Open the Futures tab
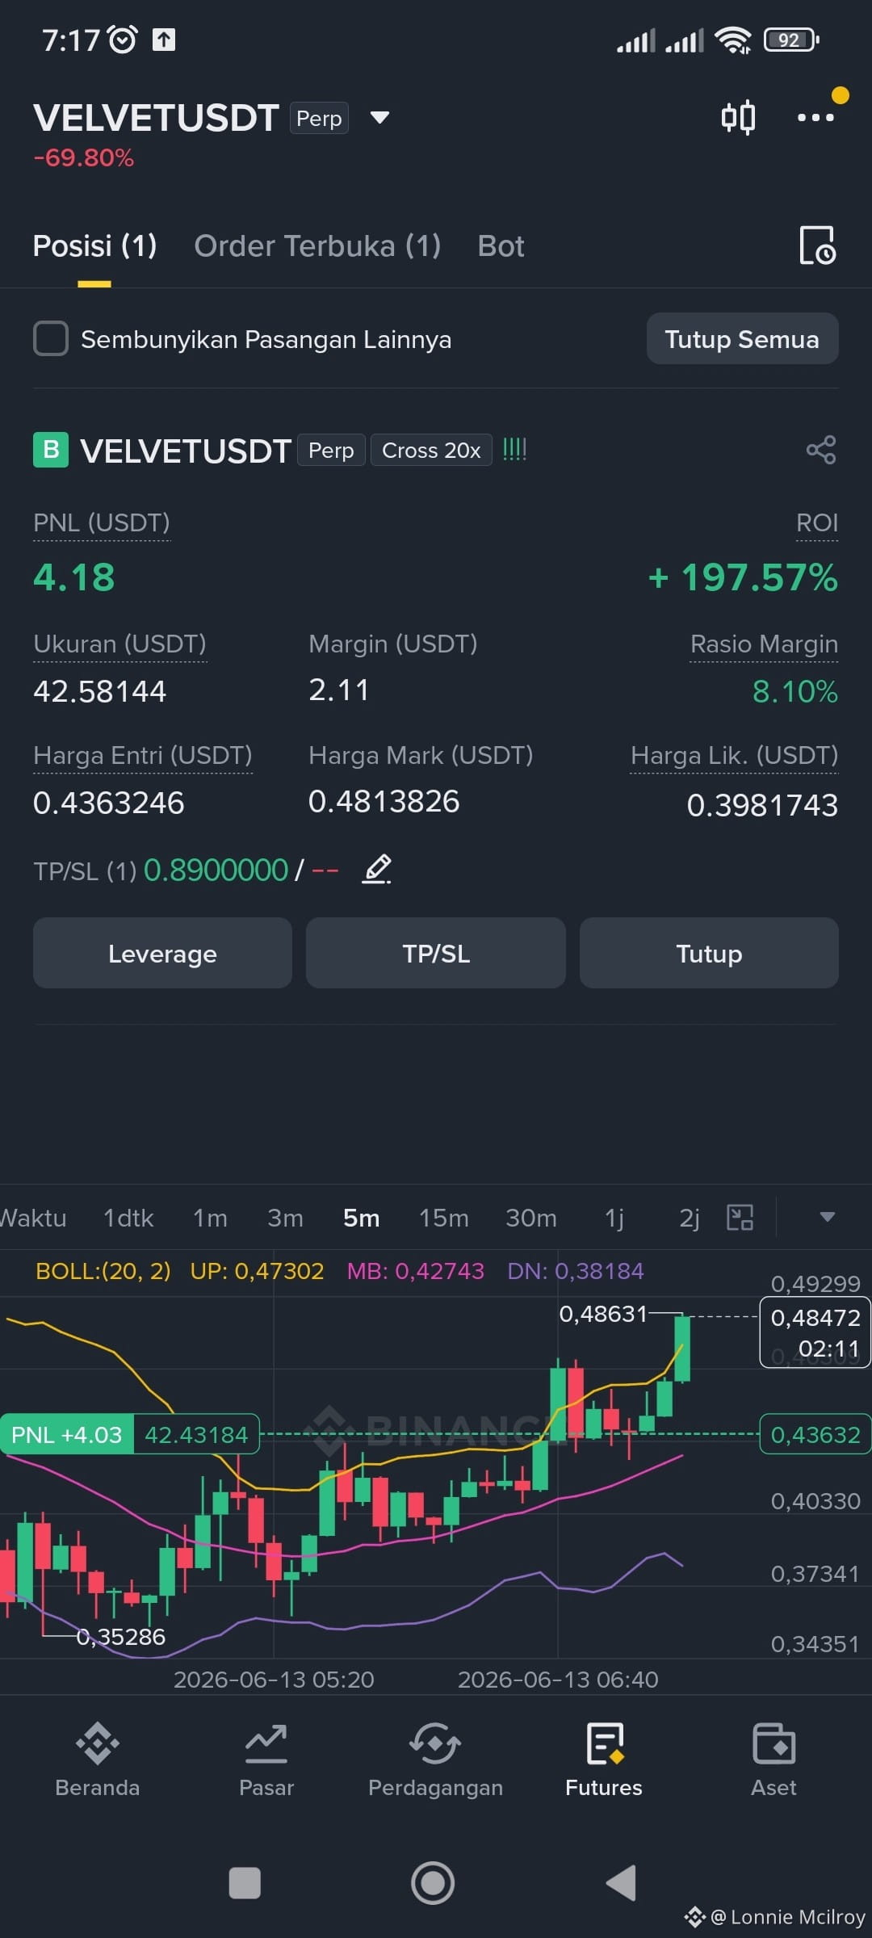 [x=604, y=1760]
